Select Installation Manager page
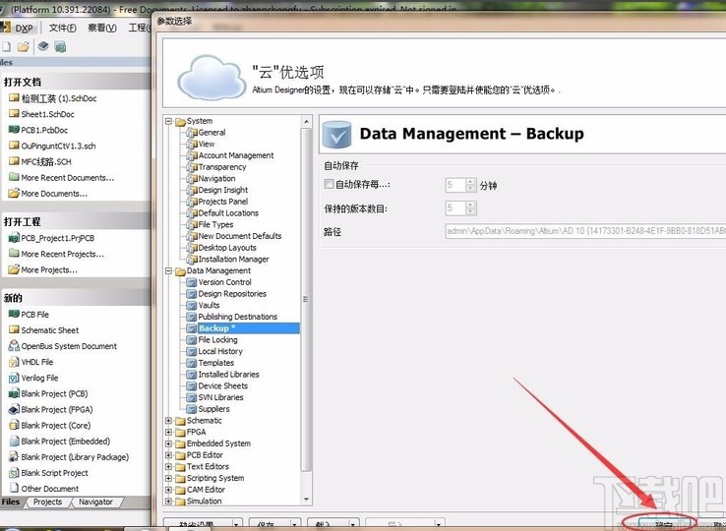This screenshot has height=531, width=726. pos(233,260)
